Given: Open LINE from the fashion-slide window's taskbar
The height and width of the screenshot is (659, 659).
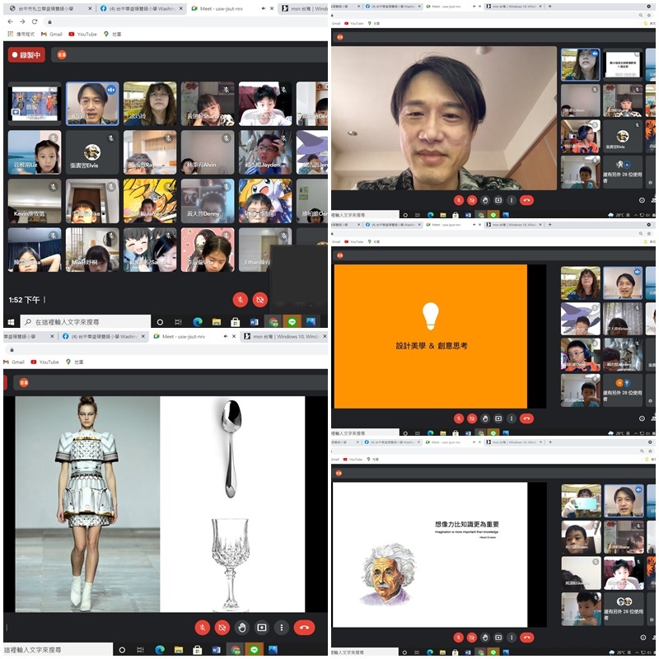Looking at the screenshot, I should (x=254, y=650).
